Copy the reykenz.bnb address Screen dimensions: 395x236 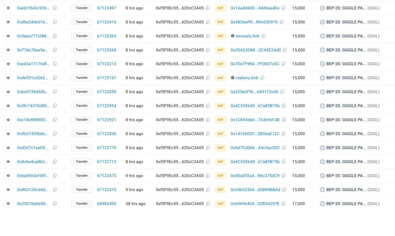(262, 78)
